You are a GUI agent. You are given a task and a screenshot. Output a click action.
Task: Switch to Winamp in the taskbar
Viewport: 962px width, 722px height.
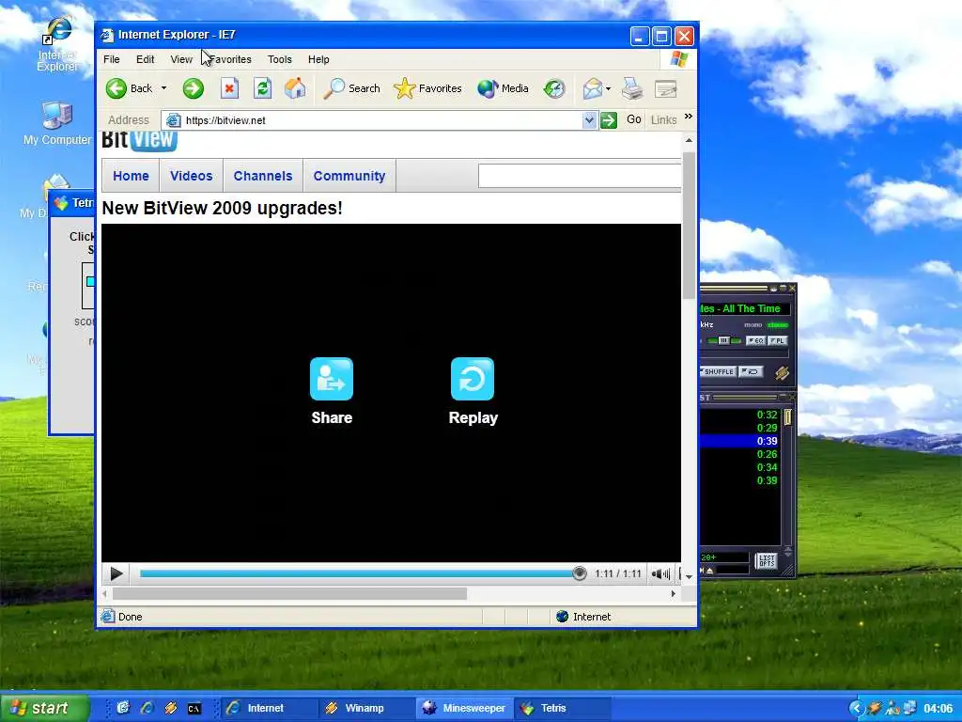point(365,708)
